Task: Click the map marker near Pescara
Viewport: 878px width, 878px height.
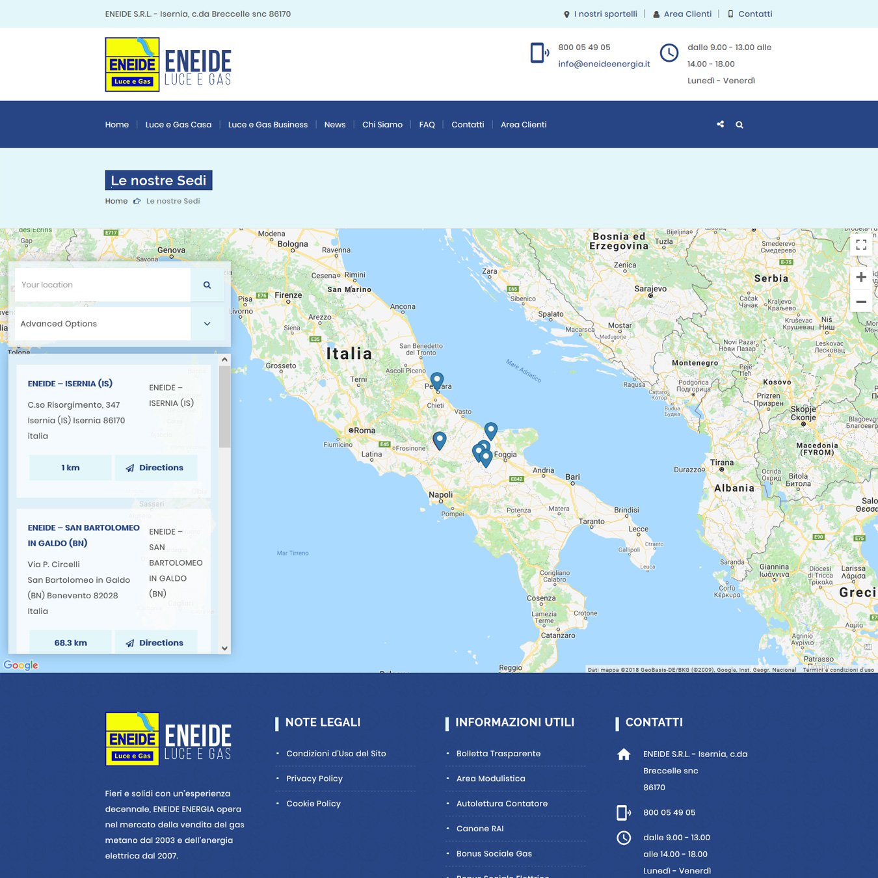Action: pos(437,381)
